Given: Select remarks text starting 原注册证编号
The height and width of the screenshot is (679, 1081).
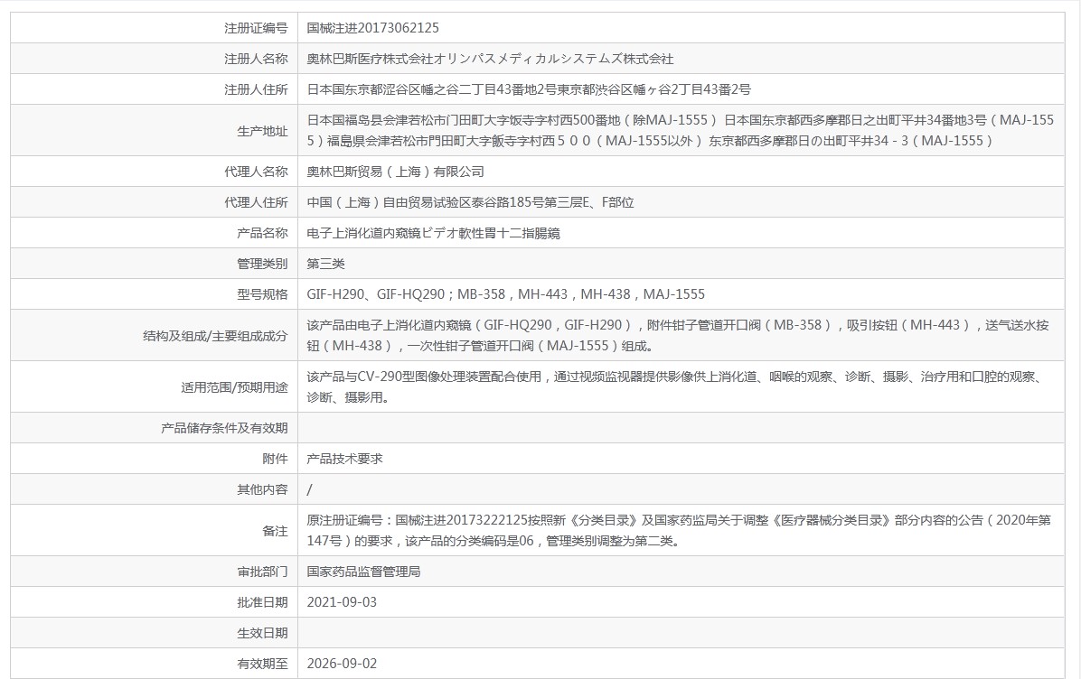Looking at the screenshot, I should (x=679, y=530).
